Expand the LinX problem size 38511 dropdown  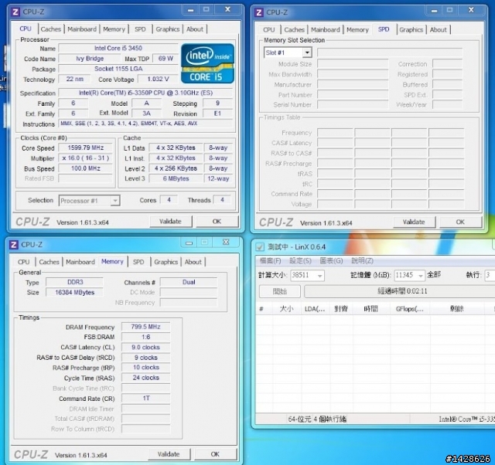pyautogui.click(x=319, y=276)
